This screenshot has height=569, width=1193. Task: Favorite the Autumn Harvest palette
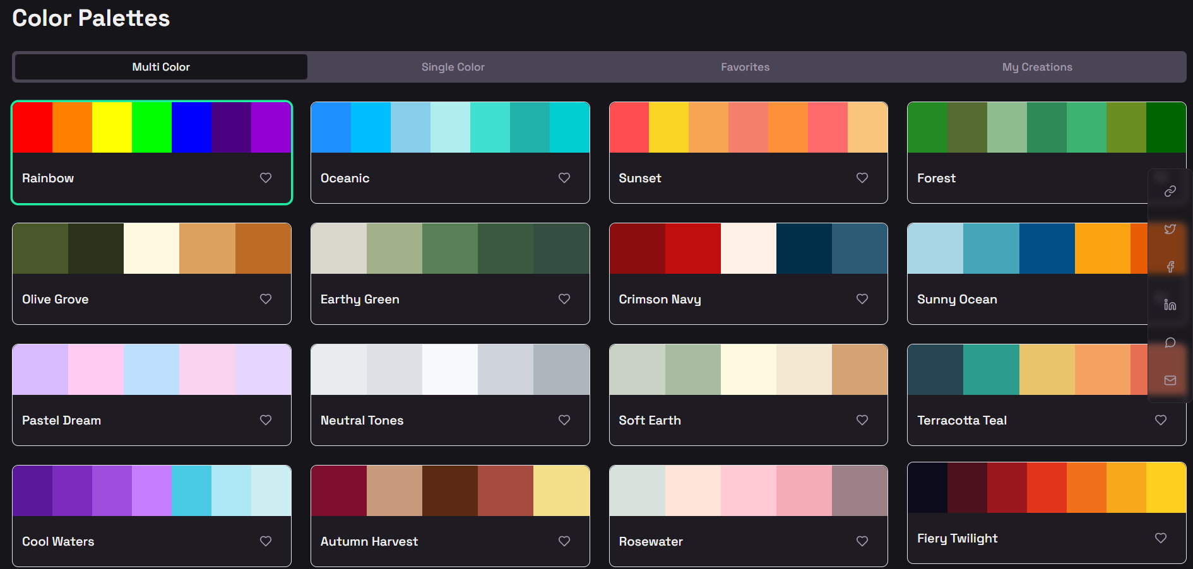(x=564, y=541)
